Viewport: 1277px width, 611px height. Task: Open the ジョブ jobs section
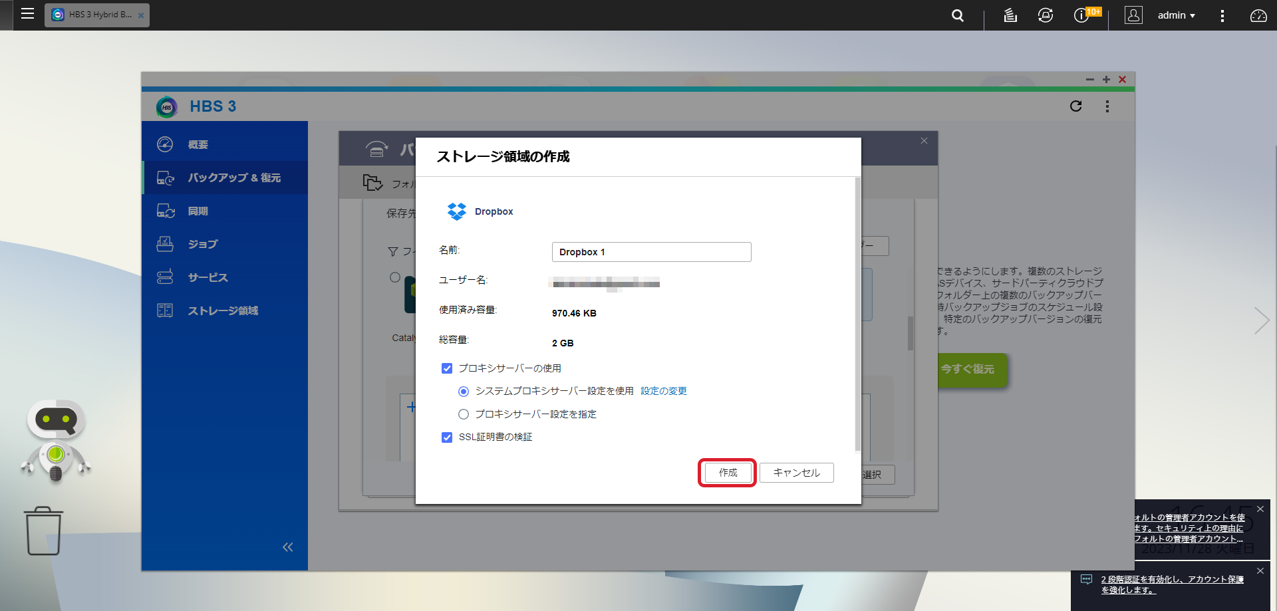pos(225,244)
